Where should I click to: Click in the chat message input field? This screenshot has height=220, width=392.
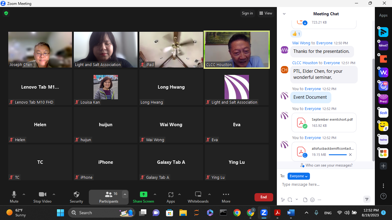(325, 185)
